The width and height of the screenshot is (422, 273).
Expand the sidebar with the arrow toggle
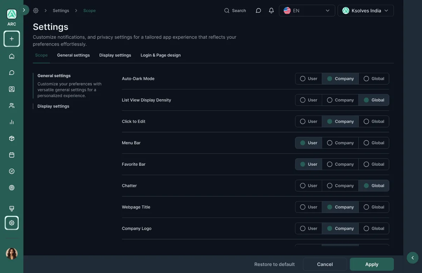tap(24, 10)
